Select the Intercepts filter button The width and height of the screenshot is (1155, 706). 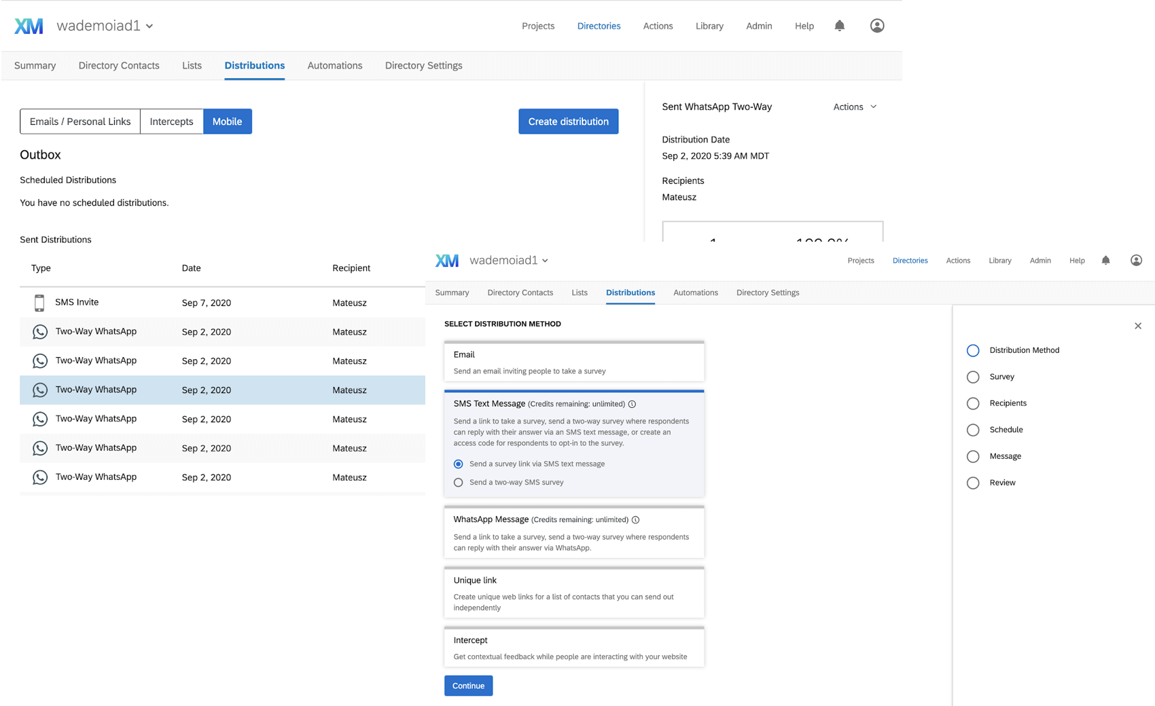coord(172,122)
